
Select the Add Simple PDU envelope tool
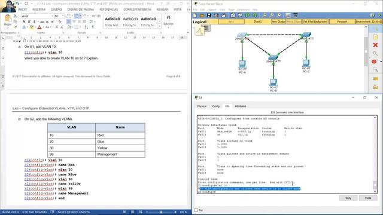[x=375, y=79]
